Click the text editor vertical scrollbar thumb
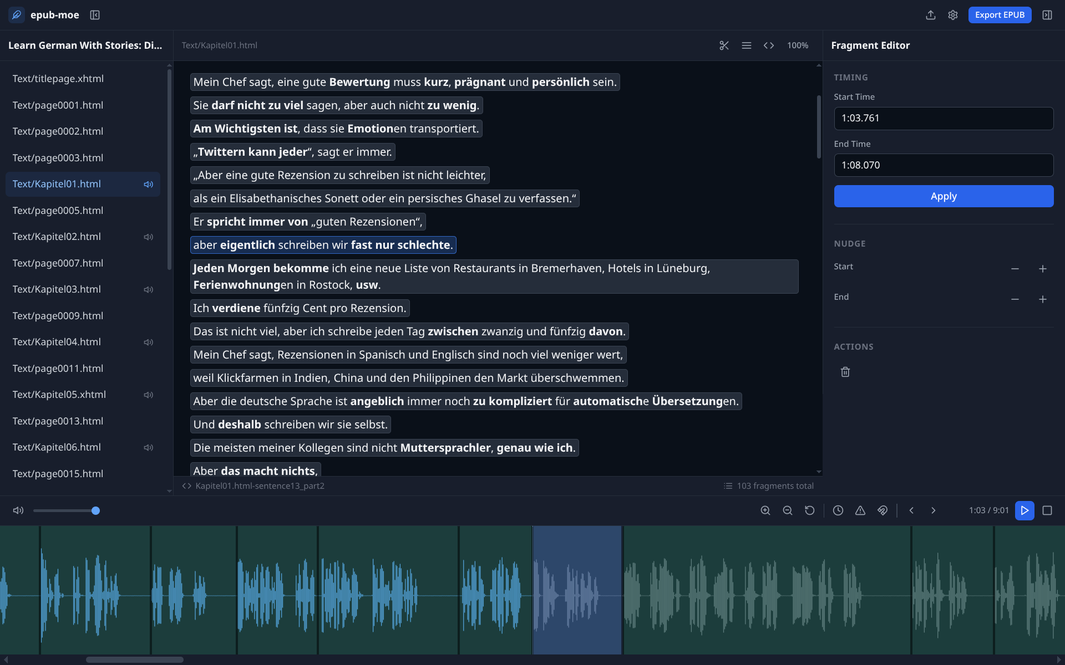 819,127
